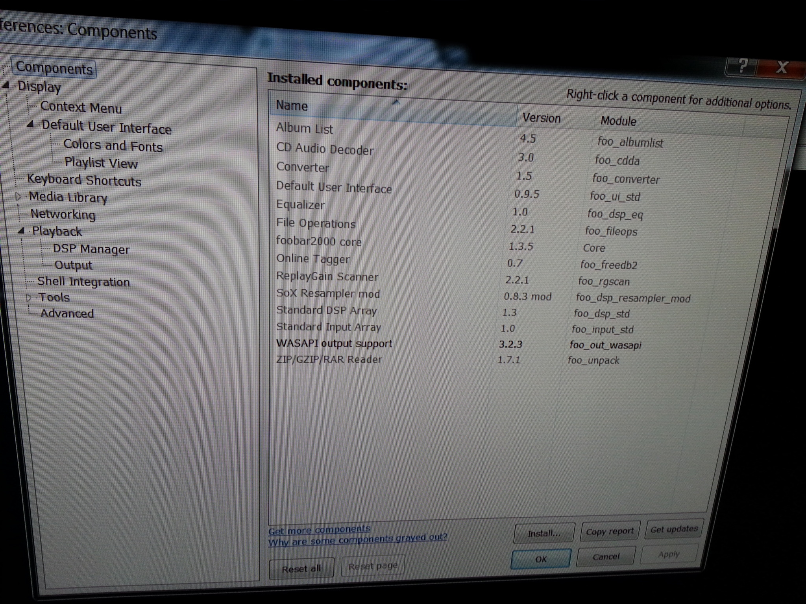Sort by Module column header
Image resolution: width=806 pixels, height=604 pixels.
[x=668, y=123]
